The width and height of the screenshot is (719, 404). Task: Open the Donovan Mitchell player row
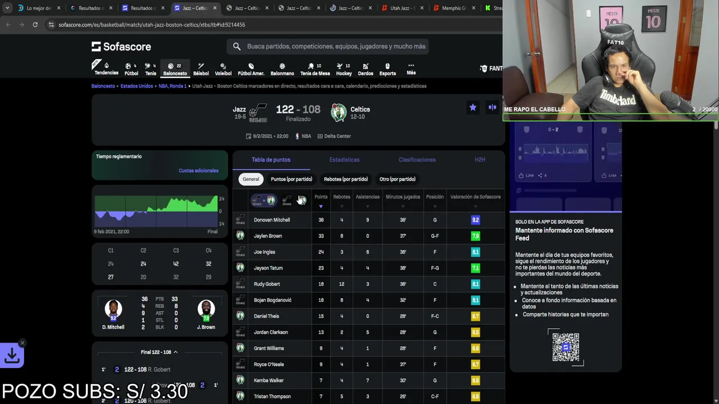tap(368, 220)
